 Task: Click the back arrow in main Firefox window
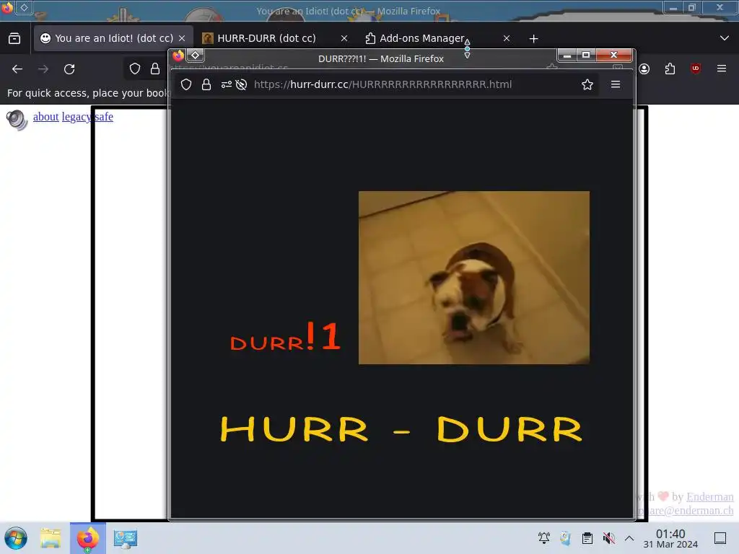click(x=17, y=69)
